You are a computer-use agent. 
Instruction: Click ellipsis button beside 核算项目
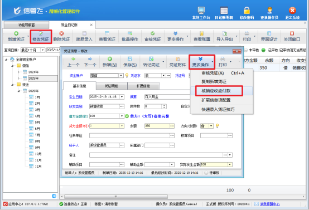230,135
